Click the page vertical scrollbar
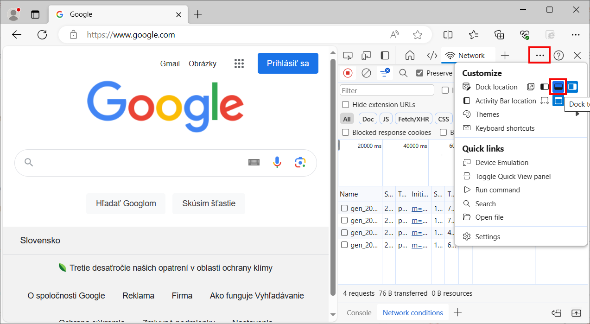 [x=332, y=176]
